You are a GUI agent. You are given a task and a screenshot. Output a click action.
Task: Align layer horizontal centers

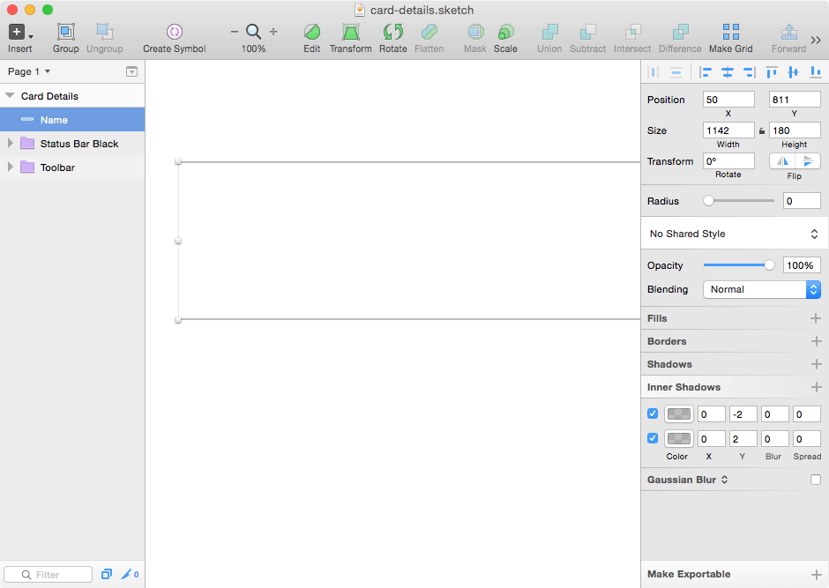(x=728, y=72)
